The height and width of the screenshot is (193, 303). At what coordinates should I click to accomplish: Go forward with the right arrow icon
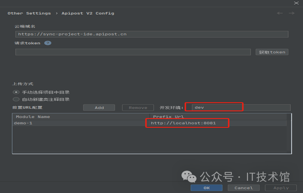291,13
